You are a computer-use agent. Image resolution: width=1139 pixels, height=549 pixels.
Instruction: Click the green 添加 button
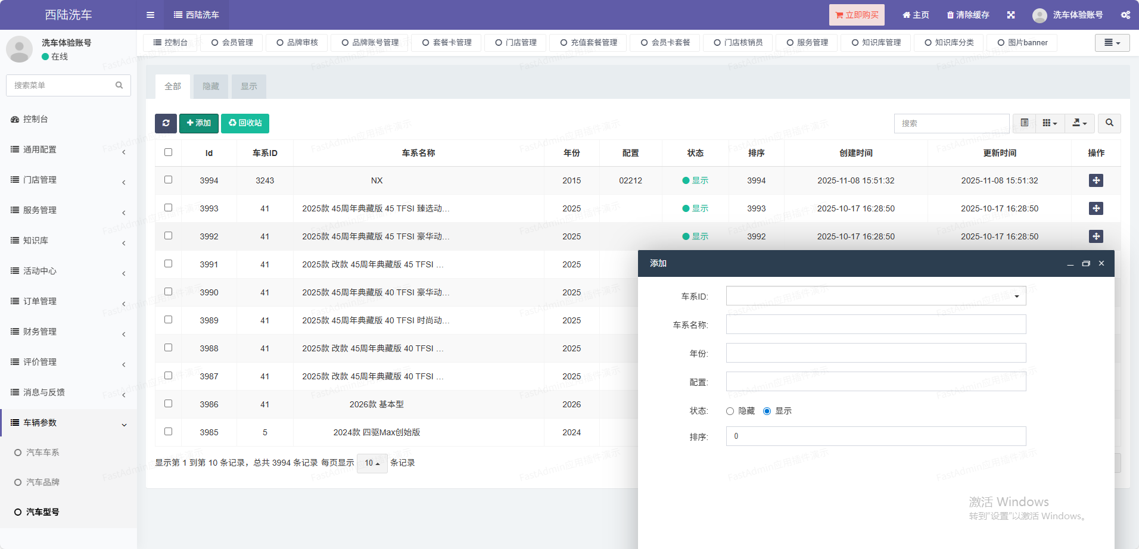199,123
